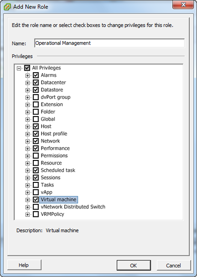Screen dimensions: 197x277
Task: Expand the vNetwork Distributed Switch node
Action: tap(27, 207)
